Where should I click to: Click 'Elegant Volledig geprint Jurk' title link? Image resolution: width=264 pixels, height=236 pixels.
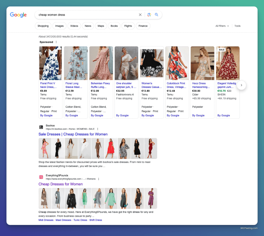click(226, 85)
